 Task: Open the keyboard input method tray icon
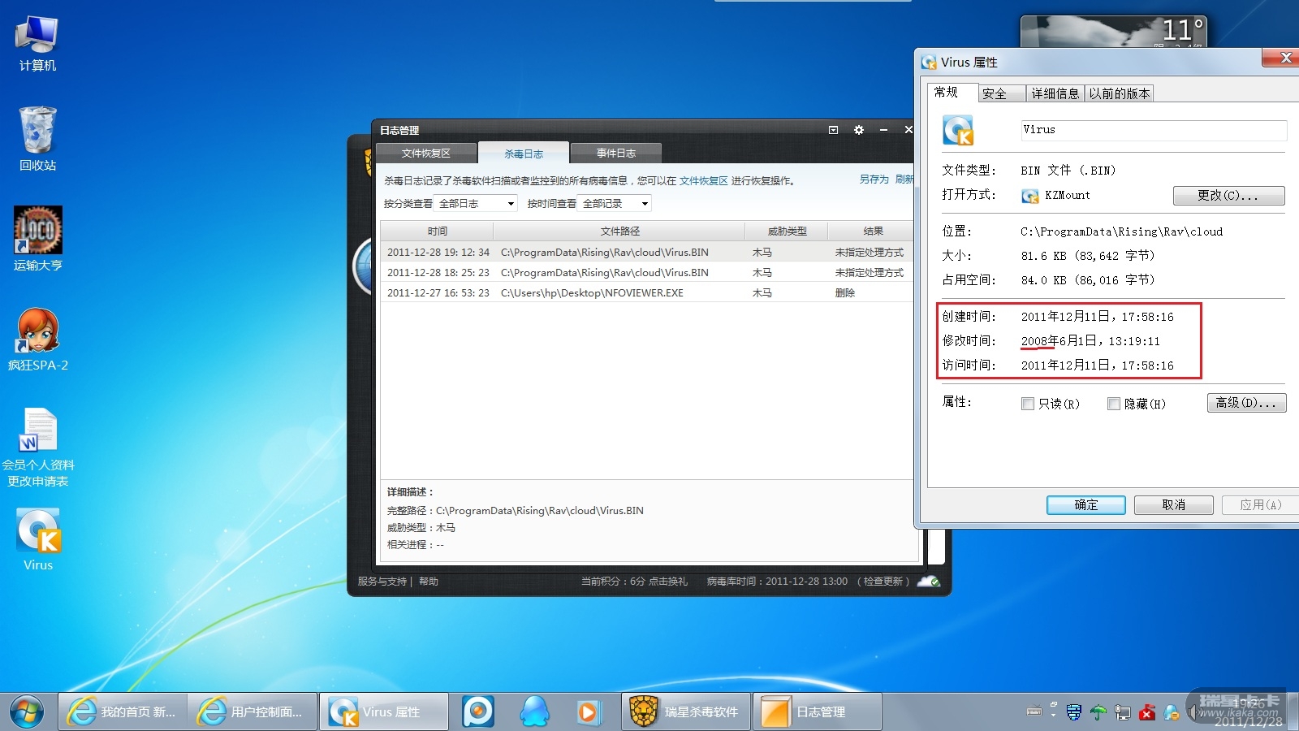(1034, 712)
